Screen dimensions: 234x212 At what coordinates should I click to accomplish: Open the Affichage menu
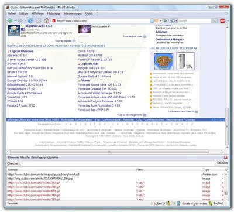click(x=38, y=13)
